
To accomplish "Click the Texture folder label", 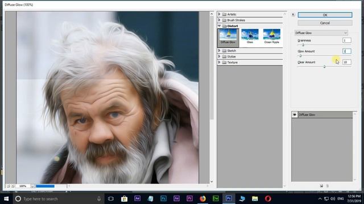I will [233, 62].
